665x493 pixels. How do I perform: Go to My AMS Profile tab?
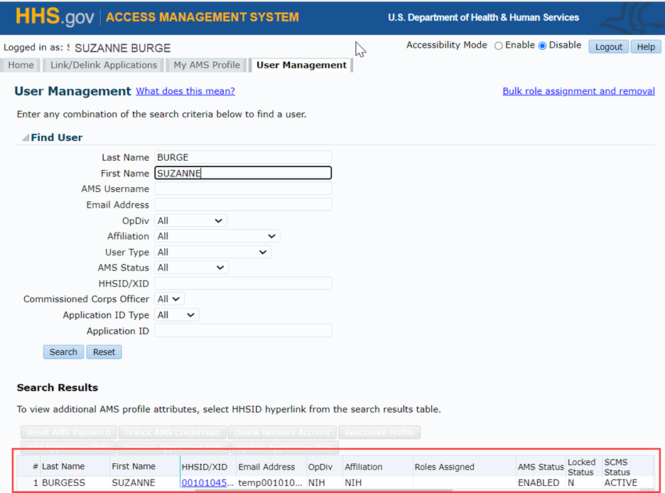[207, 65]
